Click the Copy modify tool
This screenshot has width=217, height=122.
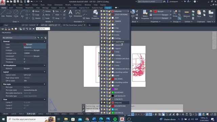36,15
